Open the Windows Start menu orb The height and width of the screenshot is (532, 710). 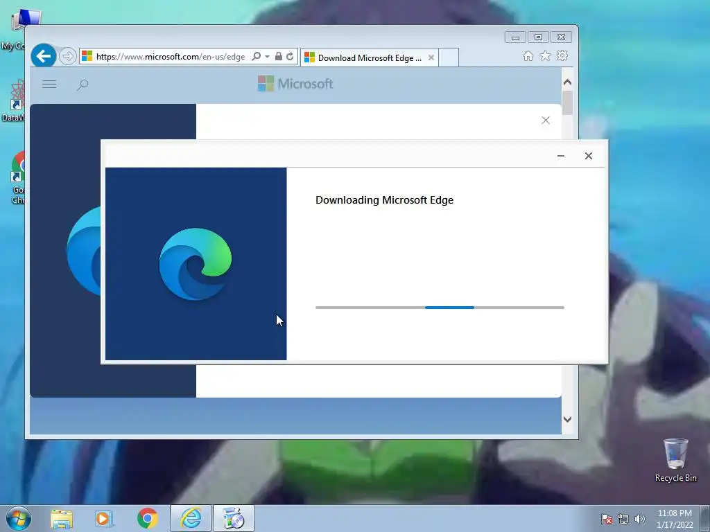point(19,518)
